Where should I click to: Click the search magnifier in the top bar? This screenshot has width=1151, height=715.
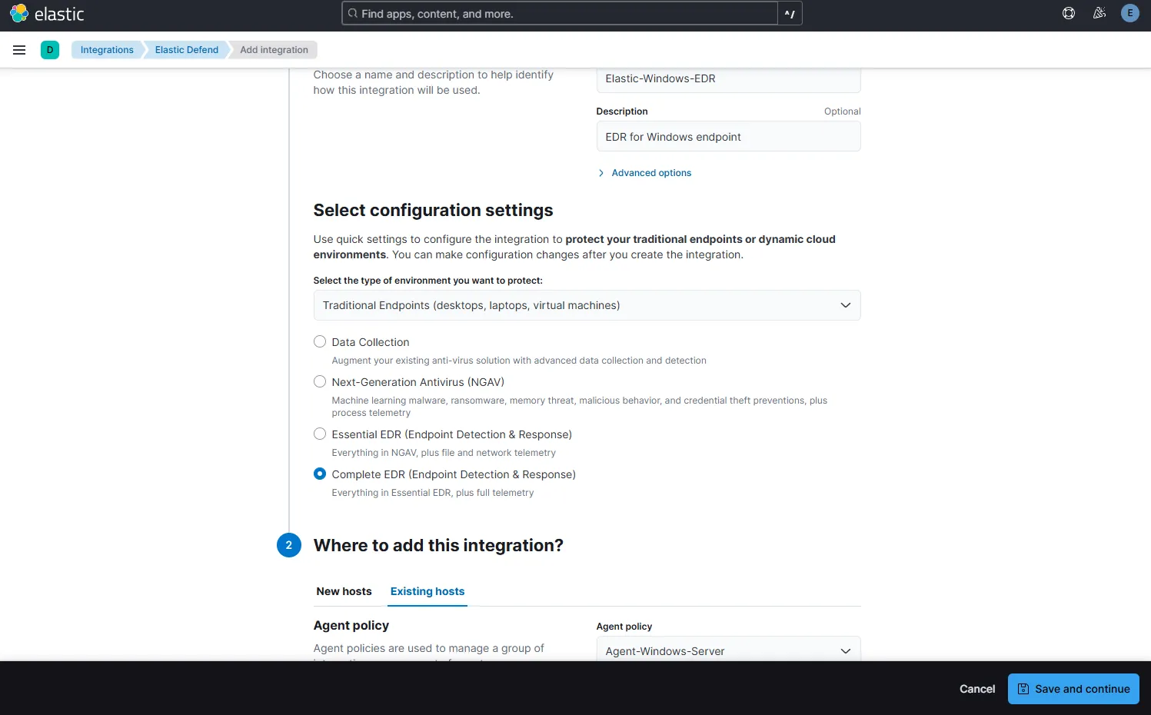352,13
